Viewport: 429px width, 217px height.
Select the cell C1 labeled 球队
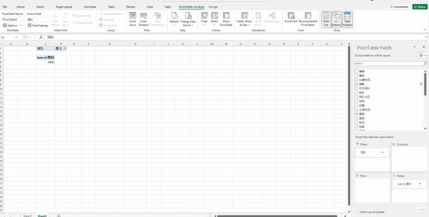tap(45, 49)
